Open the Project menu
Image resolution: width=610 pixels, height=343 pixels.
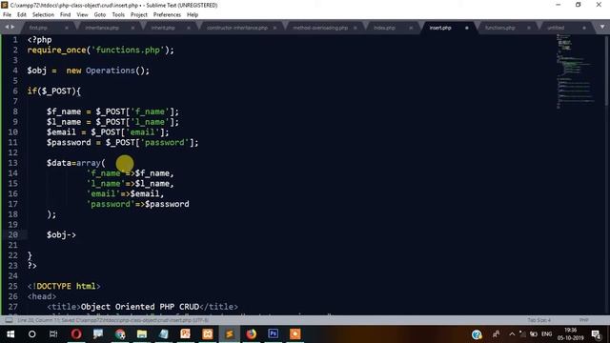tap(138, 15)
